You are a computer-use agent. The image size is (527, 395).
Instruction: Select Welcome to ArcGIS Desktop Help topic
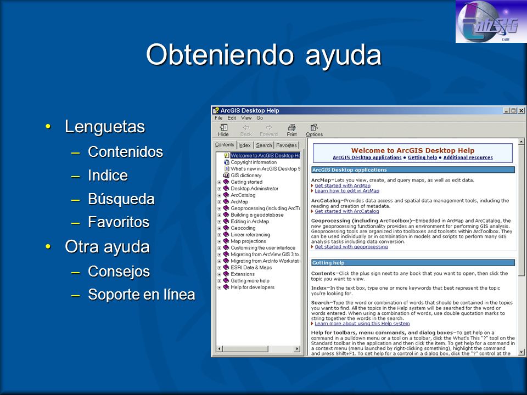[266, 155]
